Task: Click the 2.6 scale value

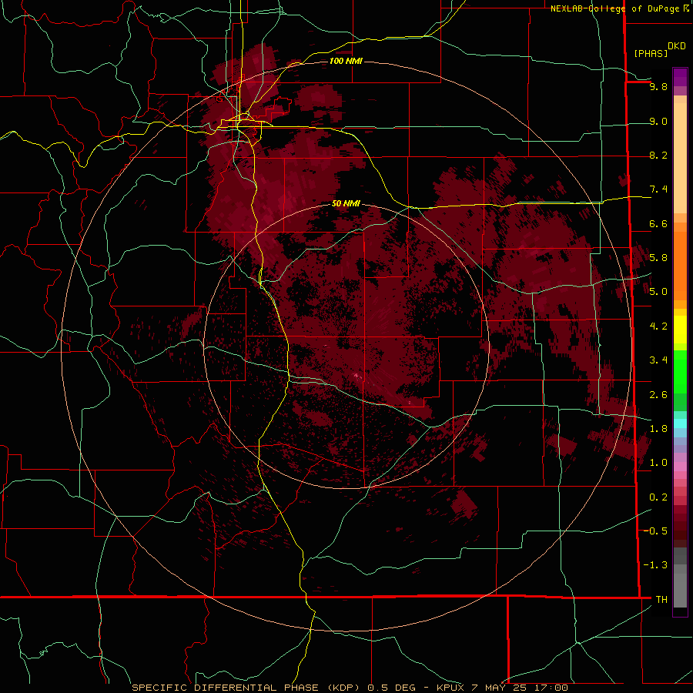Action: coord(658,395)
